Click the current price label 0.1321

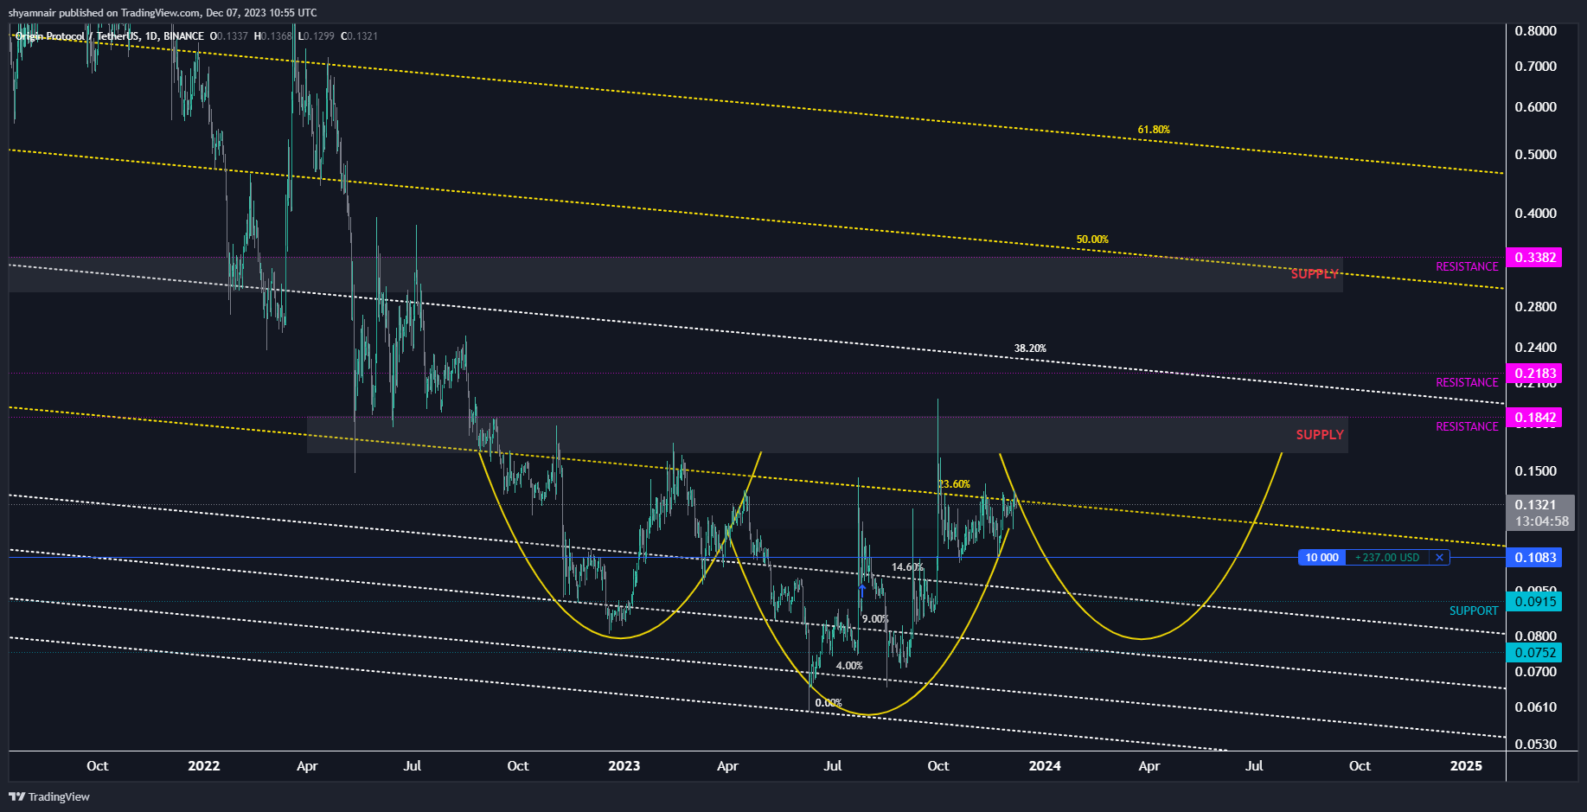[x=1536, y=505]
